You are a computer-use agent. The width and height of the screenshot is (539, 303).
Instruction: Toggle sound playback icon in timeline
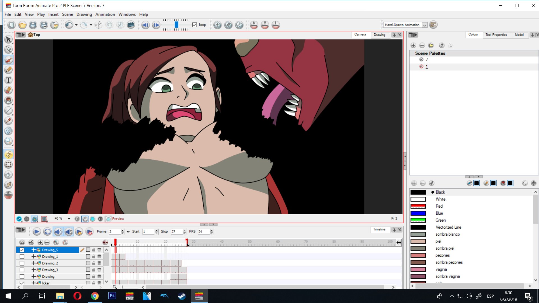pyautogui.click(x=58, y=232)
